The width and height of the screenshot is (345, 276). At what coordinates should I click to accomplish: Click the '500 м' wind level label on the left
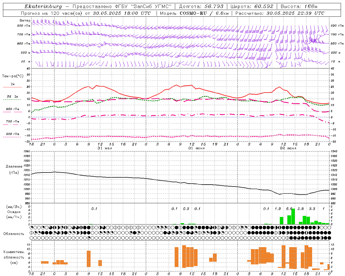[26, 53]
